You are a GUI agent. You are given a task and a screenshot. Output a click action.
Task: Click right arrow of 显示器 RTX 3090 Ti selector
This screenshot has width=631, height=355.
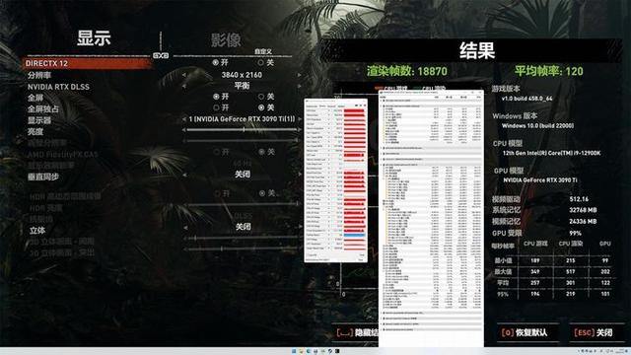pos(299,119)
